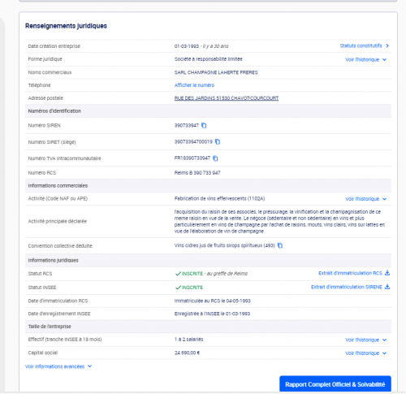Viewport: 406px width, 394px height.
Task: Click Activité principale déclarée description paragraph
Action: tap(279, 221)
